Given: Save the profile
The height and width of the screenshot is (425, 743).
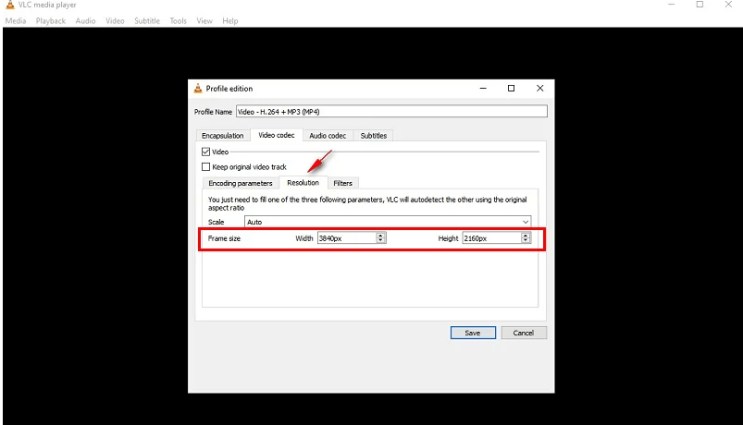Looking at the screenshot, I should tap(473, 333).
